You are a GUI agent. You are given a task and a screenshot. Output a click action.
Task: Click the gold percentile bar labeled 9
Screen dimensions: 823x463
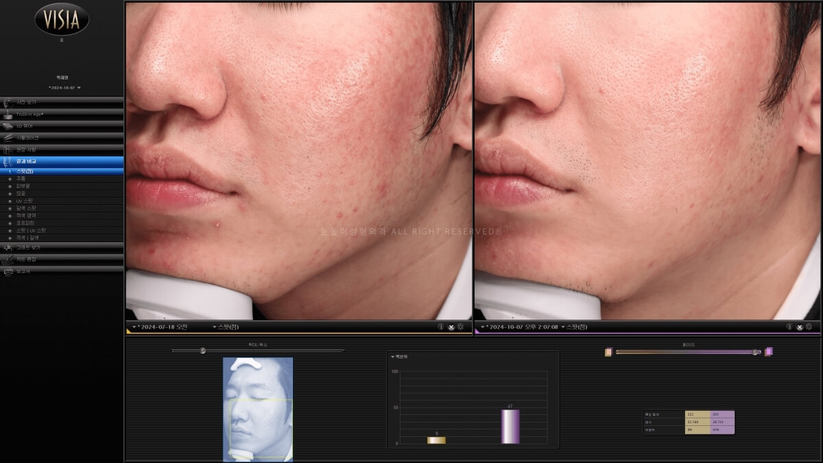pos(437,440)
